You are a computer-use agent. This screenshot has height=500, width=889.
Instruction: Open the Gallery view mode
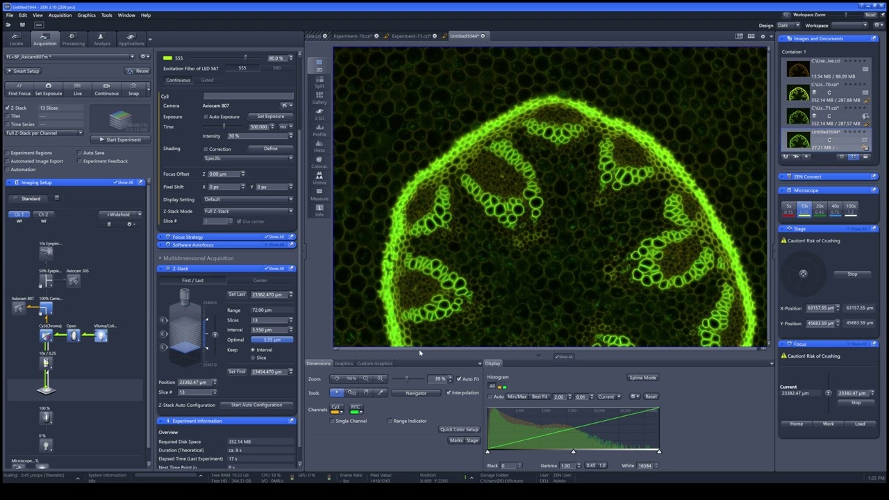(x=319, y=97)
